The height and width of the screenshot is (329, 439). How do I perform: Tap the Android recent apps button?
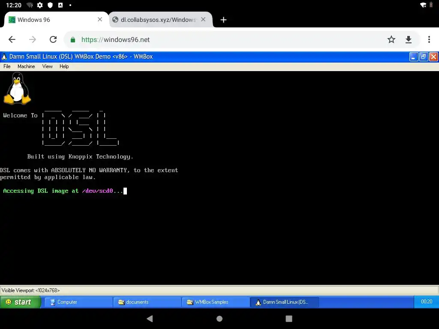click(x=289, y=318)
